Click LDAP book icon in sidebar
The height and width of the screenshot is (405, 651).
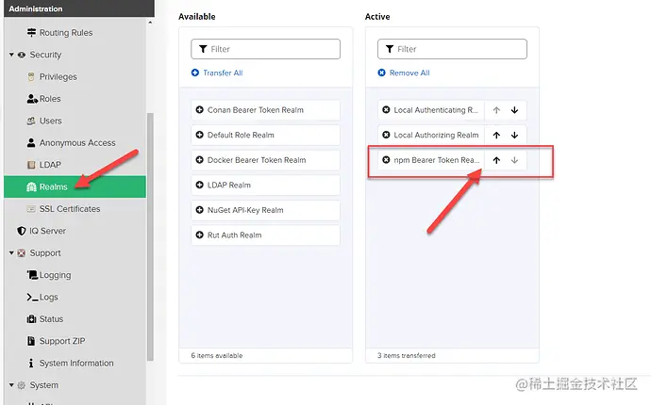(x=31, y=165)
